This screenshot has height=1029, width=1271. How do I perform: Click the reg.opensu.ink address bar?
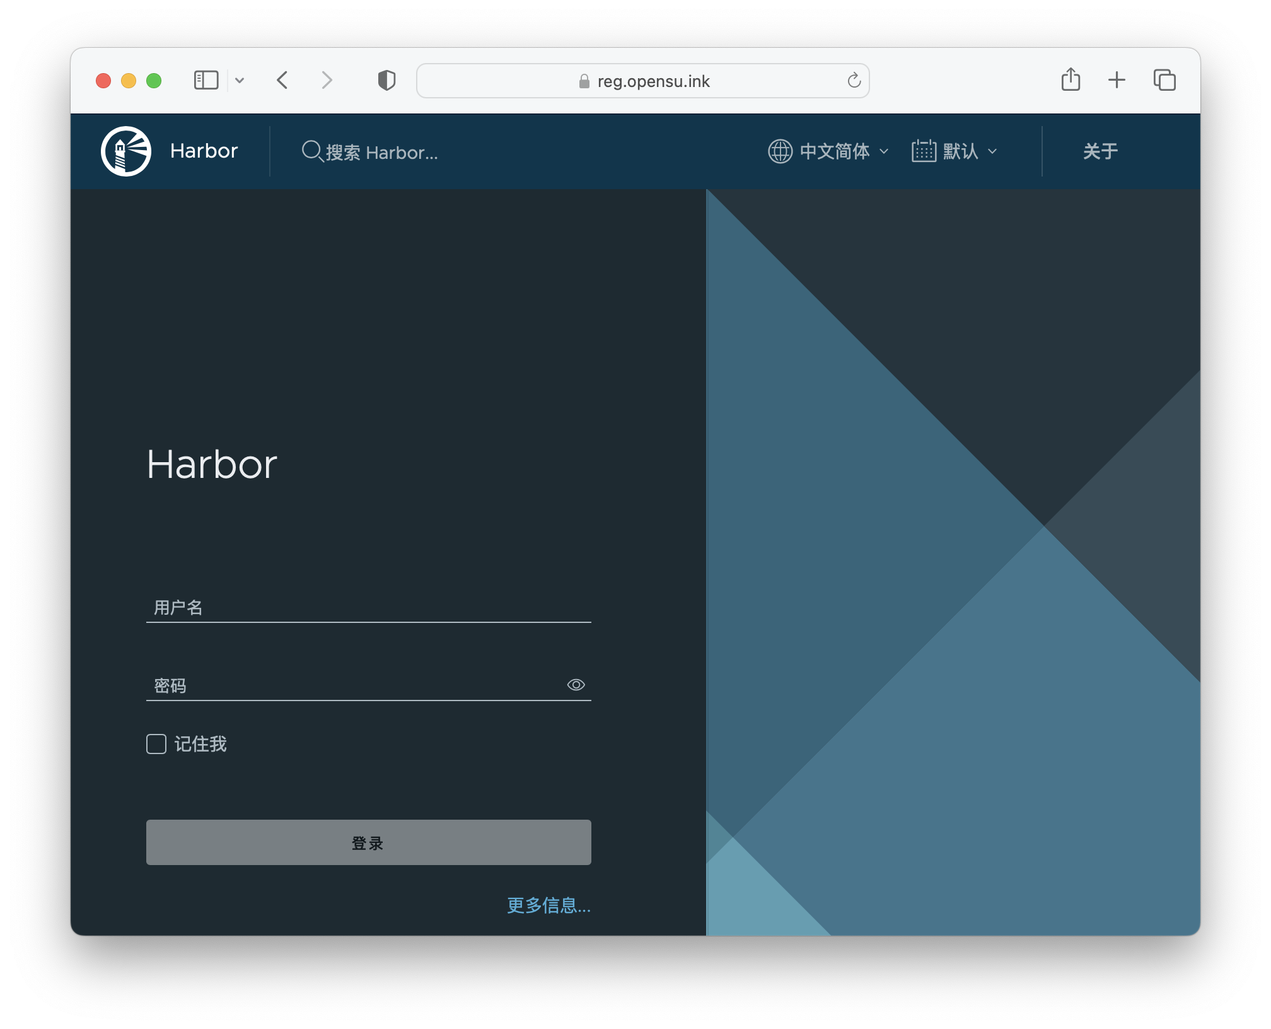click(x=643, y=81)
